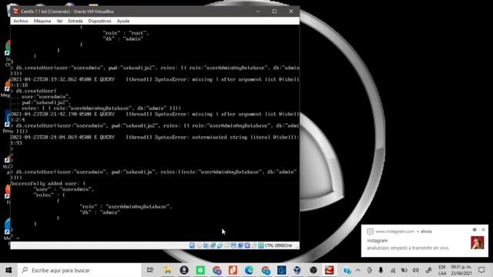Click the '... pwd:"sabandija2",' continuation line
Screen dimensions: 493x277
pyautogui.click(x=41, y=102)
